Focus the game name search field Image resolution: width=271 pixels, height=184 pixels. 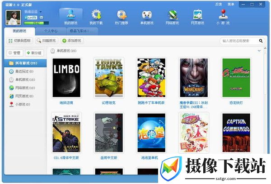tap(239, 41)
